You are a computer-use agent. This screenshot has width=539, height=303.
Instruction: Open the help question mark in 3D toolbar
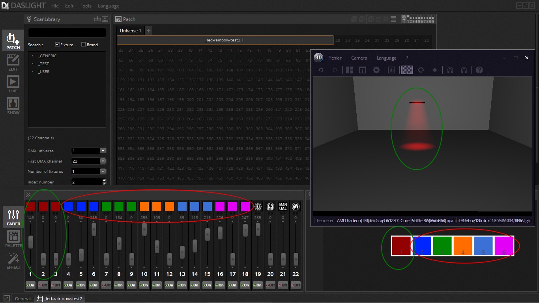tap(479, 70)
